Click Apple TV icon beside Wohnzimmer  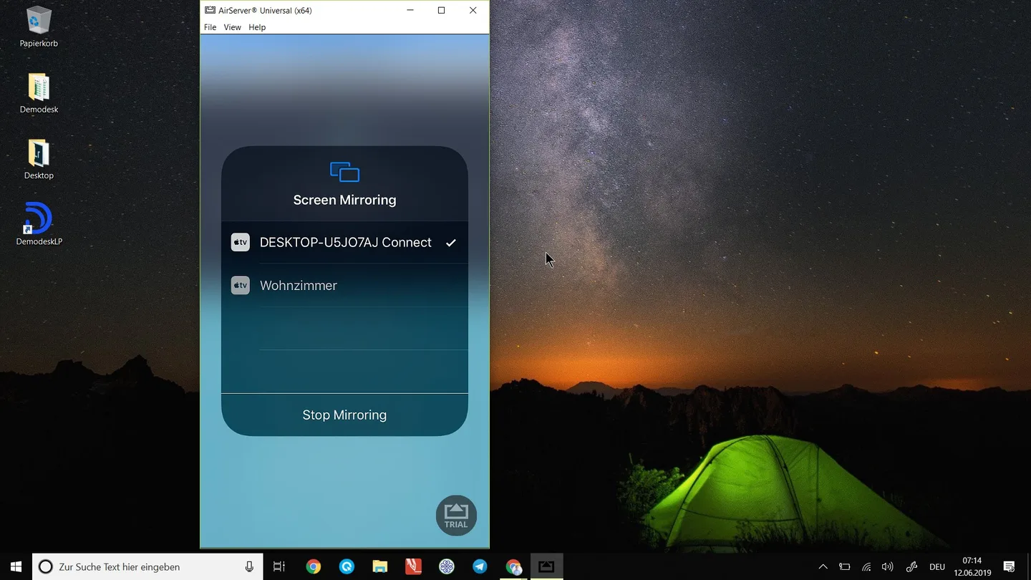tap(241, 285)
